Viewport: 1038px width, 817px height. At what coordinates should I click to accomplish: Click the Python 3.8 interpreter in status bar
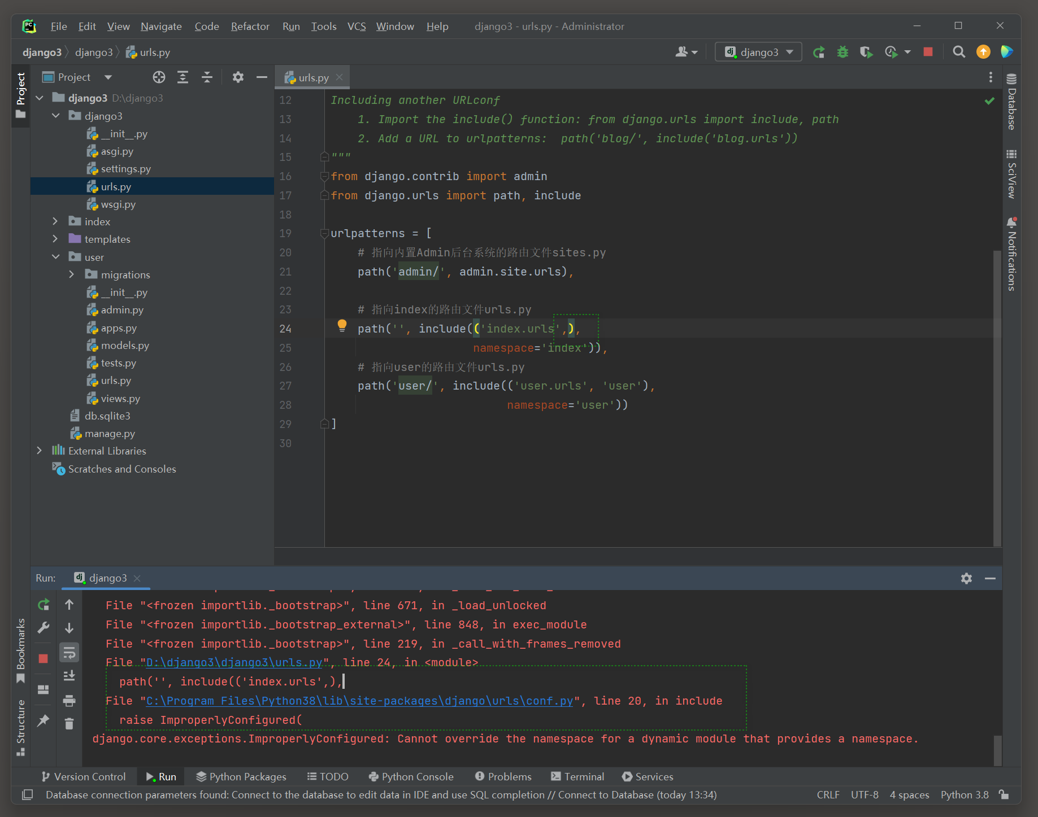click(x=965, y=794)
